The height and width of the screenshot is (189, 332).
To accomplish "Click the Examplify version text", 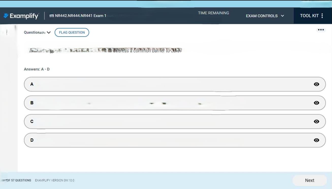I will (x=55, y=180).
